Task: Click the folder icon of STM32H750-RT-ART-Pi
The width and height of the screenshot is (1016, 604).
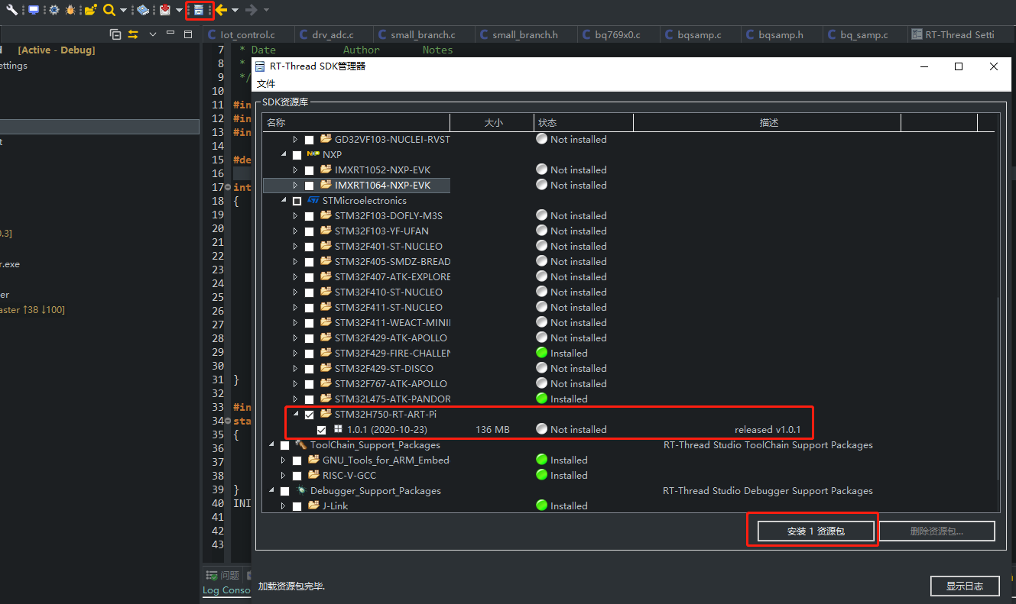Action: (x=326, y=414)
